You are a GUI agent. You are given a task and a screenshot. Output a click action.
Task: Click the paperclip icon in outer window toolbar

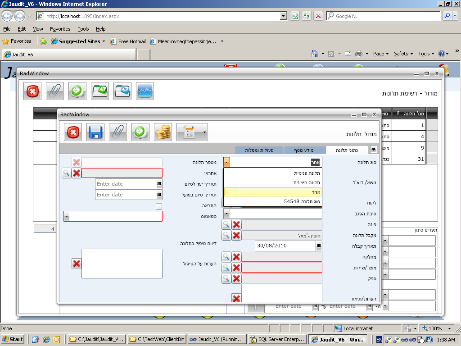54,91
